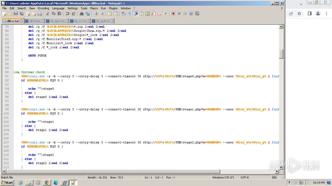Image resolution: width=332 pixels, height=186 pixels.
Task: Close the dllBus.bat tab
Action: pos(21,21)
